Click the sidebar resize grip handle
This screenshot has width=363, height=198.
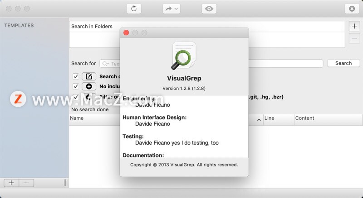click(x=65, y=183)
